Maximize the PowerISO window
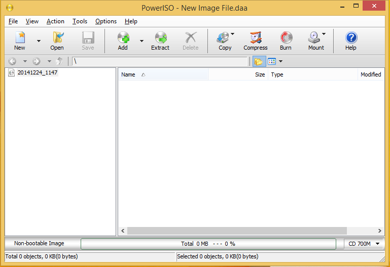The image size is (390, 267). coord(356,6)
